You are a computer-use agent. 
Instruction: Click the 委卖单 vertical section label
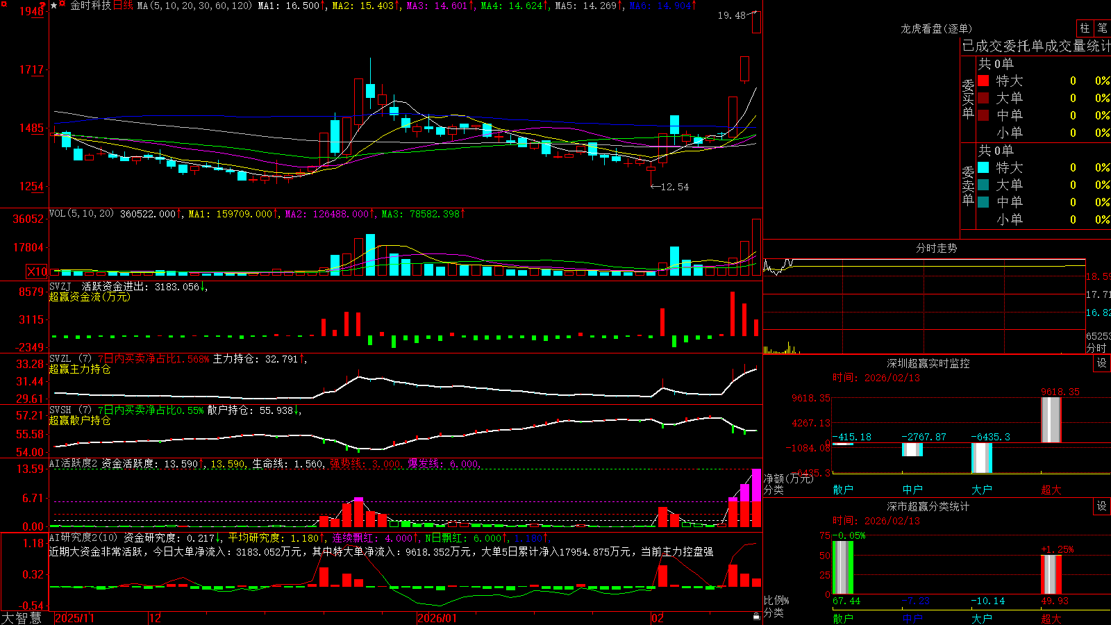(x=968, y=185)
